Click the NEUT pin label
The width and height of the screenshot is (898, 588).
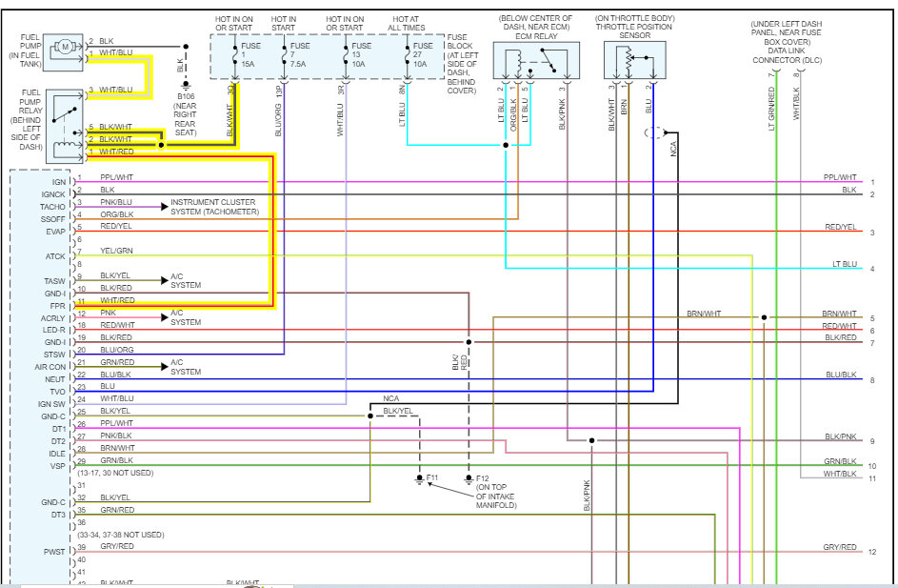(55, 379)
